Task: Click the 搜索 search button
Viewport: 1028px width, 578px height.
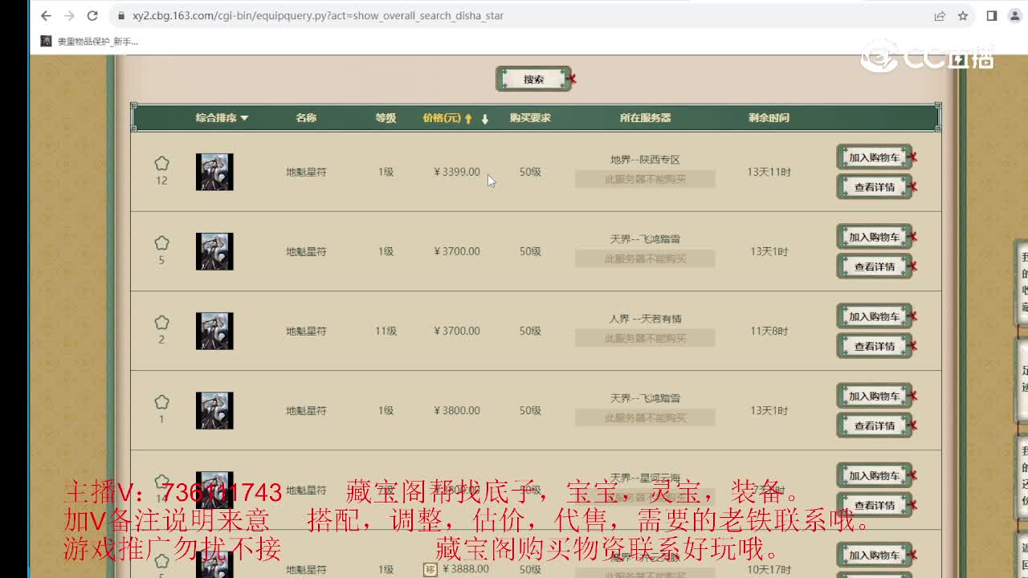Action: [534, 79]
